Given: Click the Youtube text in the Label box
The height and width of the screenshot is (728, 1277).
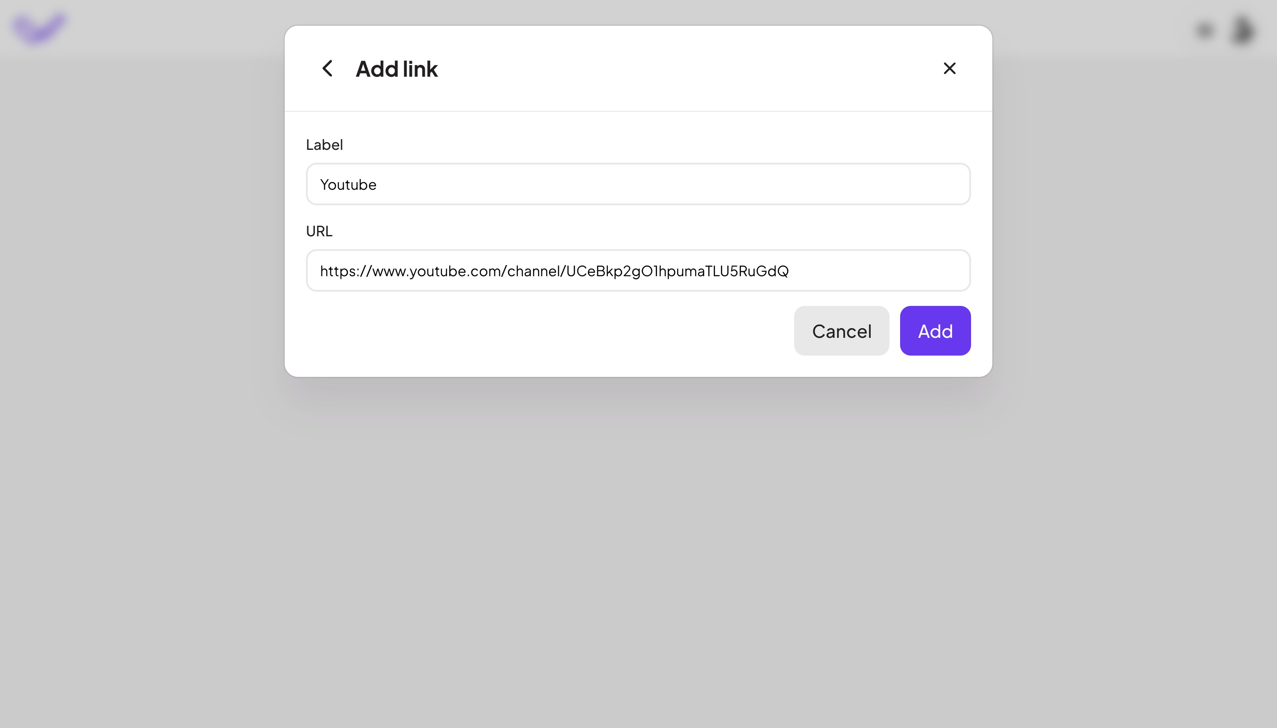Looking at the screenshot, I should click(x=349, y=184).
